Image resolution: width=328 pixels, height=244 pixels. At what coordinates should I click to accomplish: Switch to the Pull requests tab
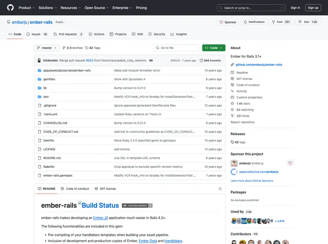[x=68, y=34]
